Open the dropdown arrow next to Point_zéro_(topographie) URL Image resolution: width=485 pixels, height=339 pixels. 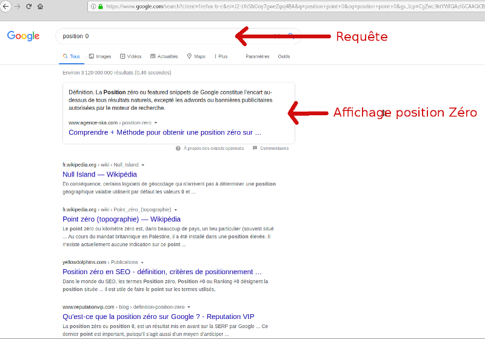176,210
